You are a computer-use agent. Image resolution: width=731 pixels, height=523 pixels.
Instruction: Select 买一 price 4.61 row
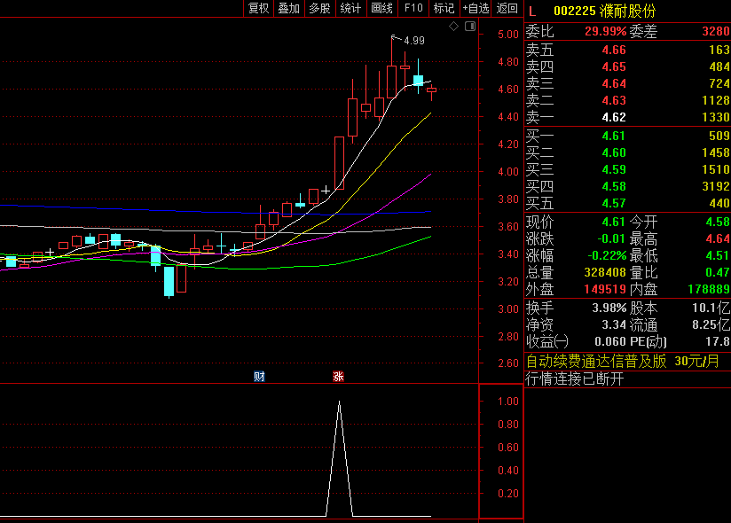[x=627, y=136]
